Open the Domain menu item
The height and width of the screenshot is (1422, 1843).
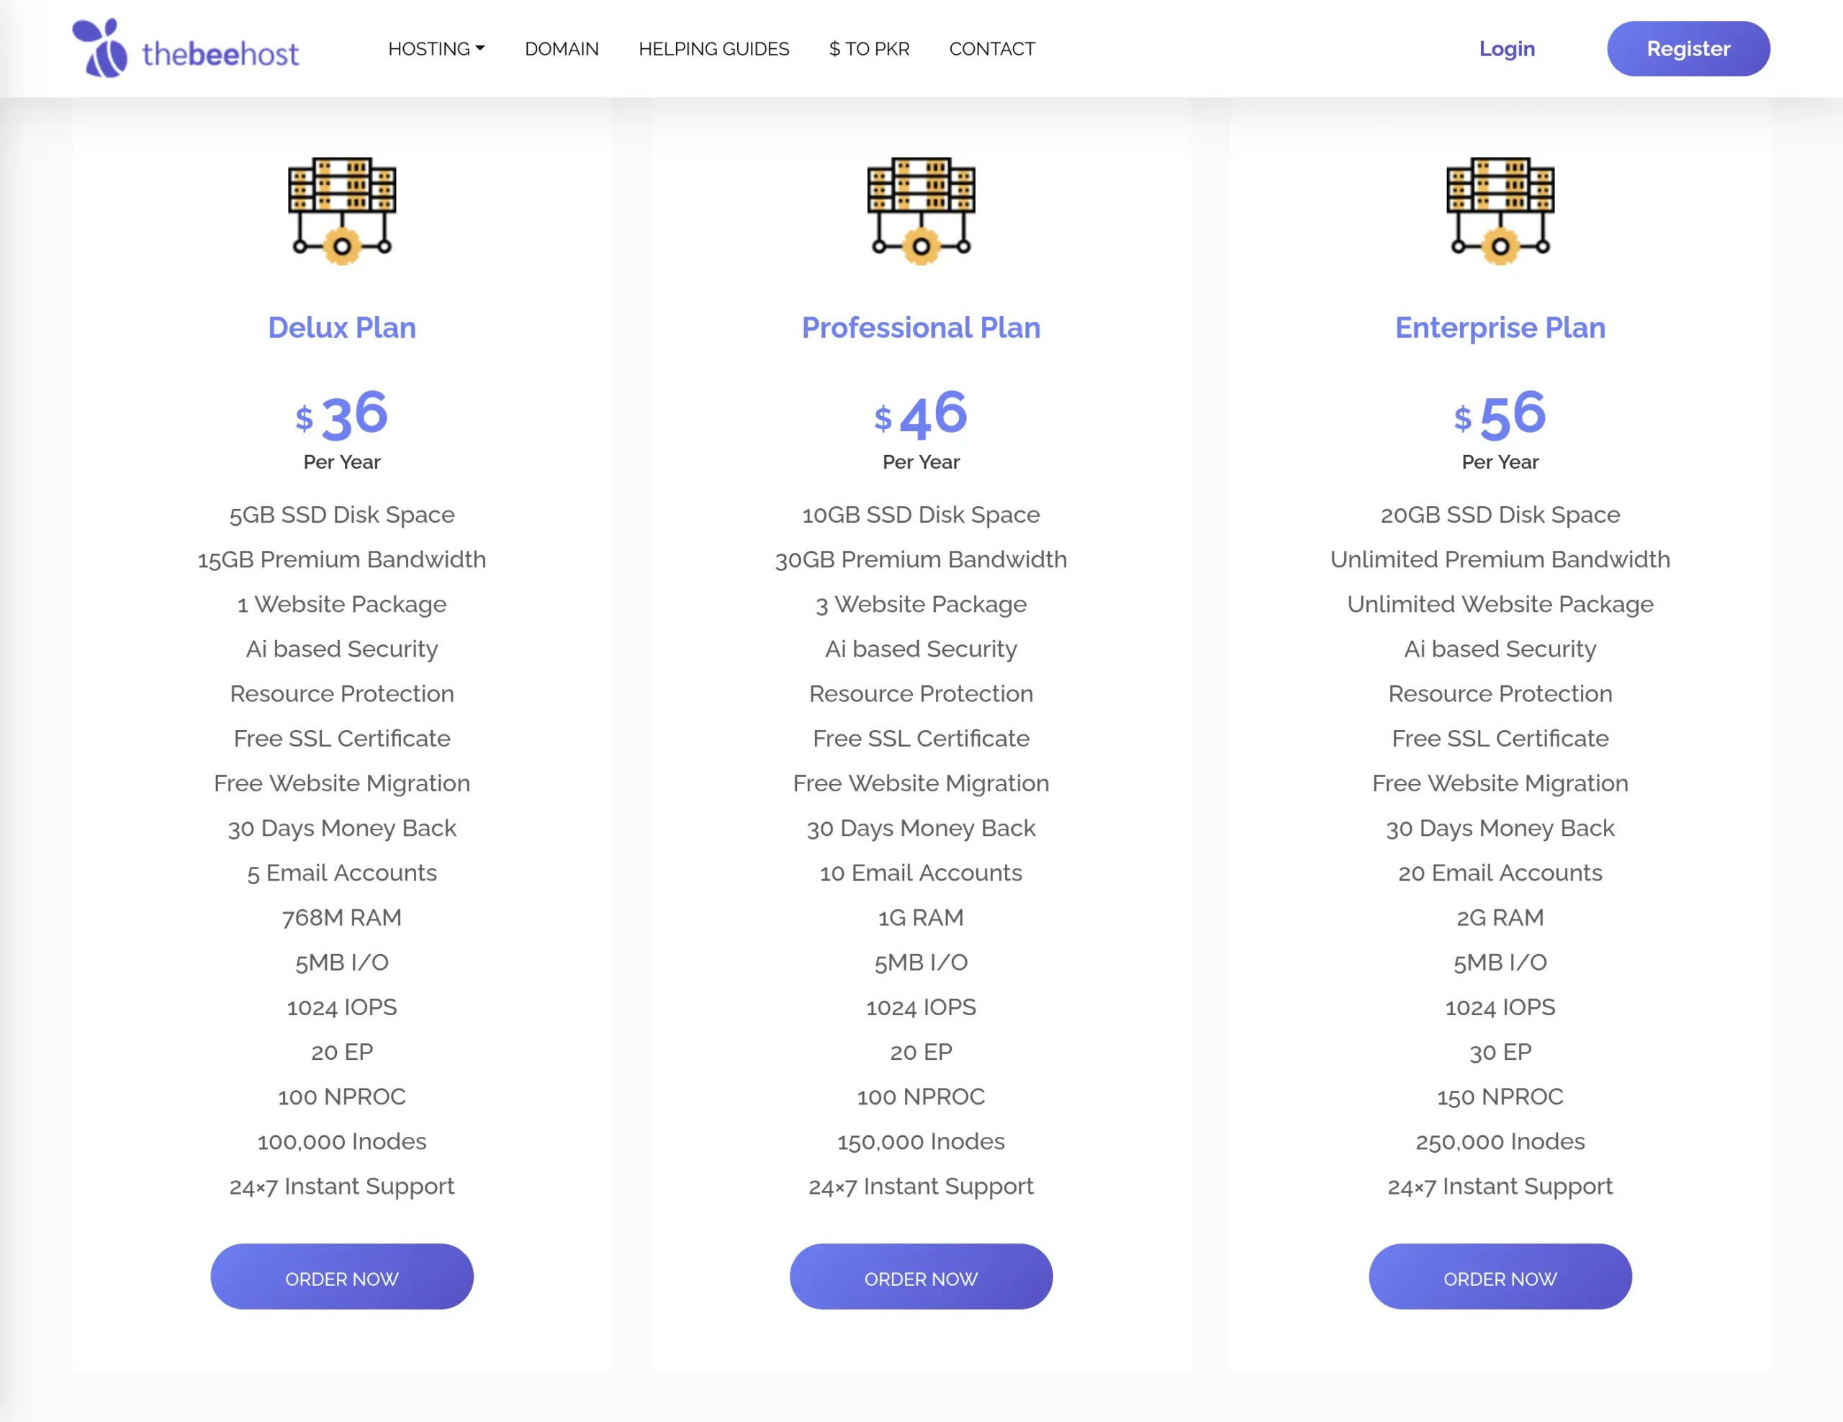tap(561, 49)
